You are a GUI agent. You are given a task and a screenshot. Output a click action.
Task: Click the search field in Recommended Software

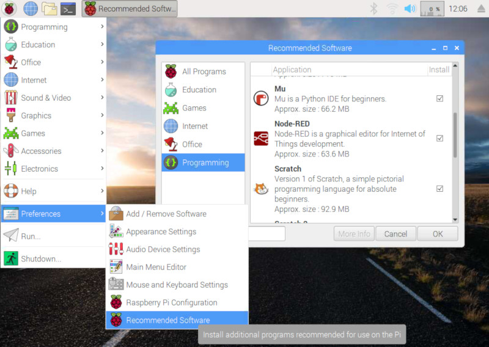[x=267, y=233]
